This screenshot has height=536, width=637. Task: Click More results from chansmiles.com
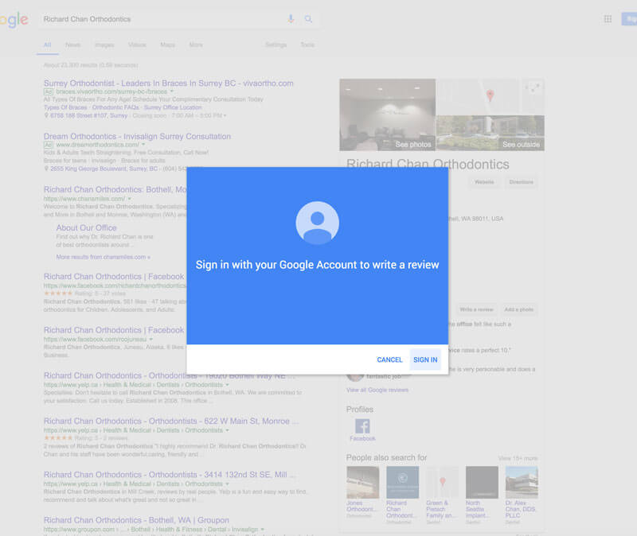coord(104,257)
